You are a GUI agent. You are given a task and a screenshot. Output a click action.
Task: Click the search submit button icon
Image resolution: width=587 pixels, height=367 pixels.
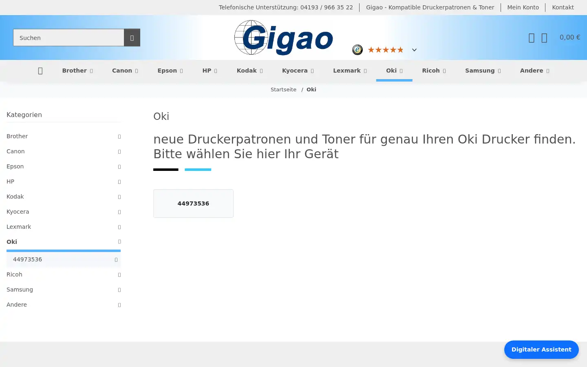[x=132, y=38]
